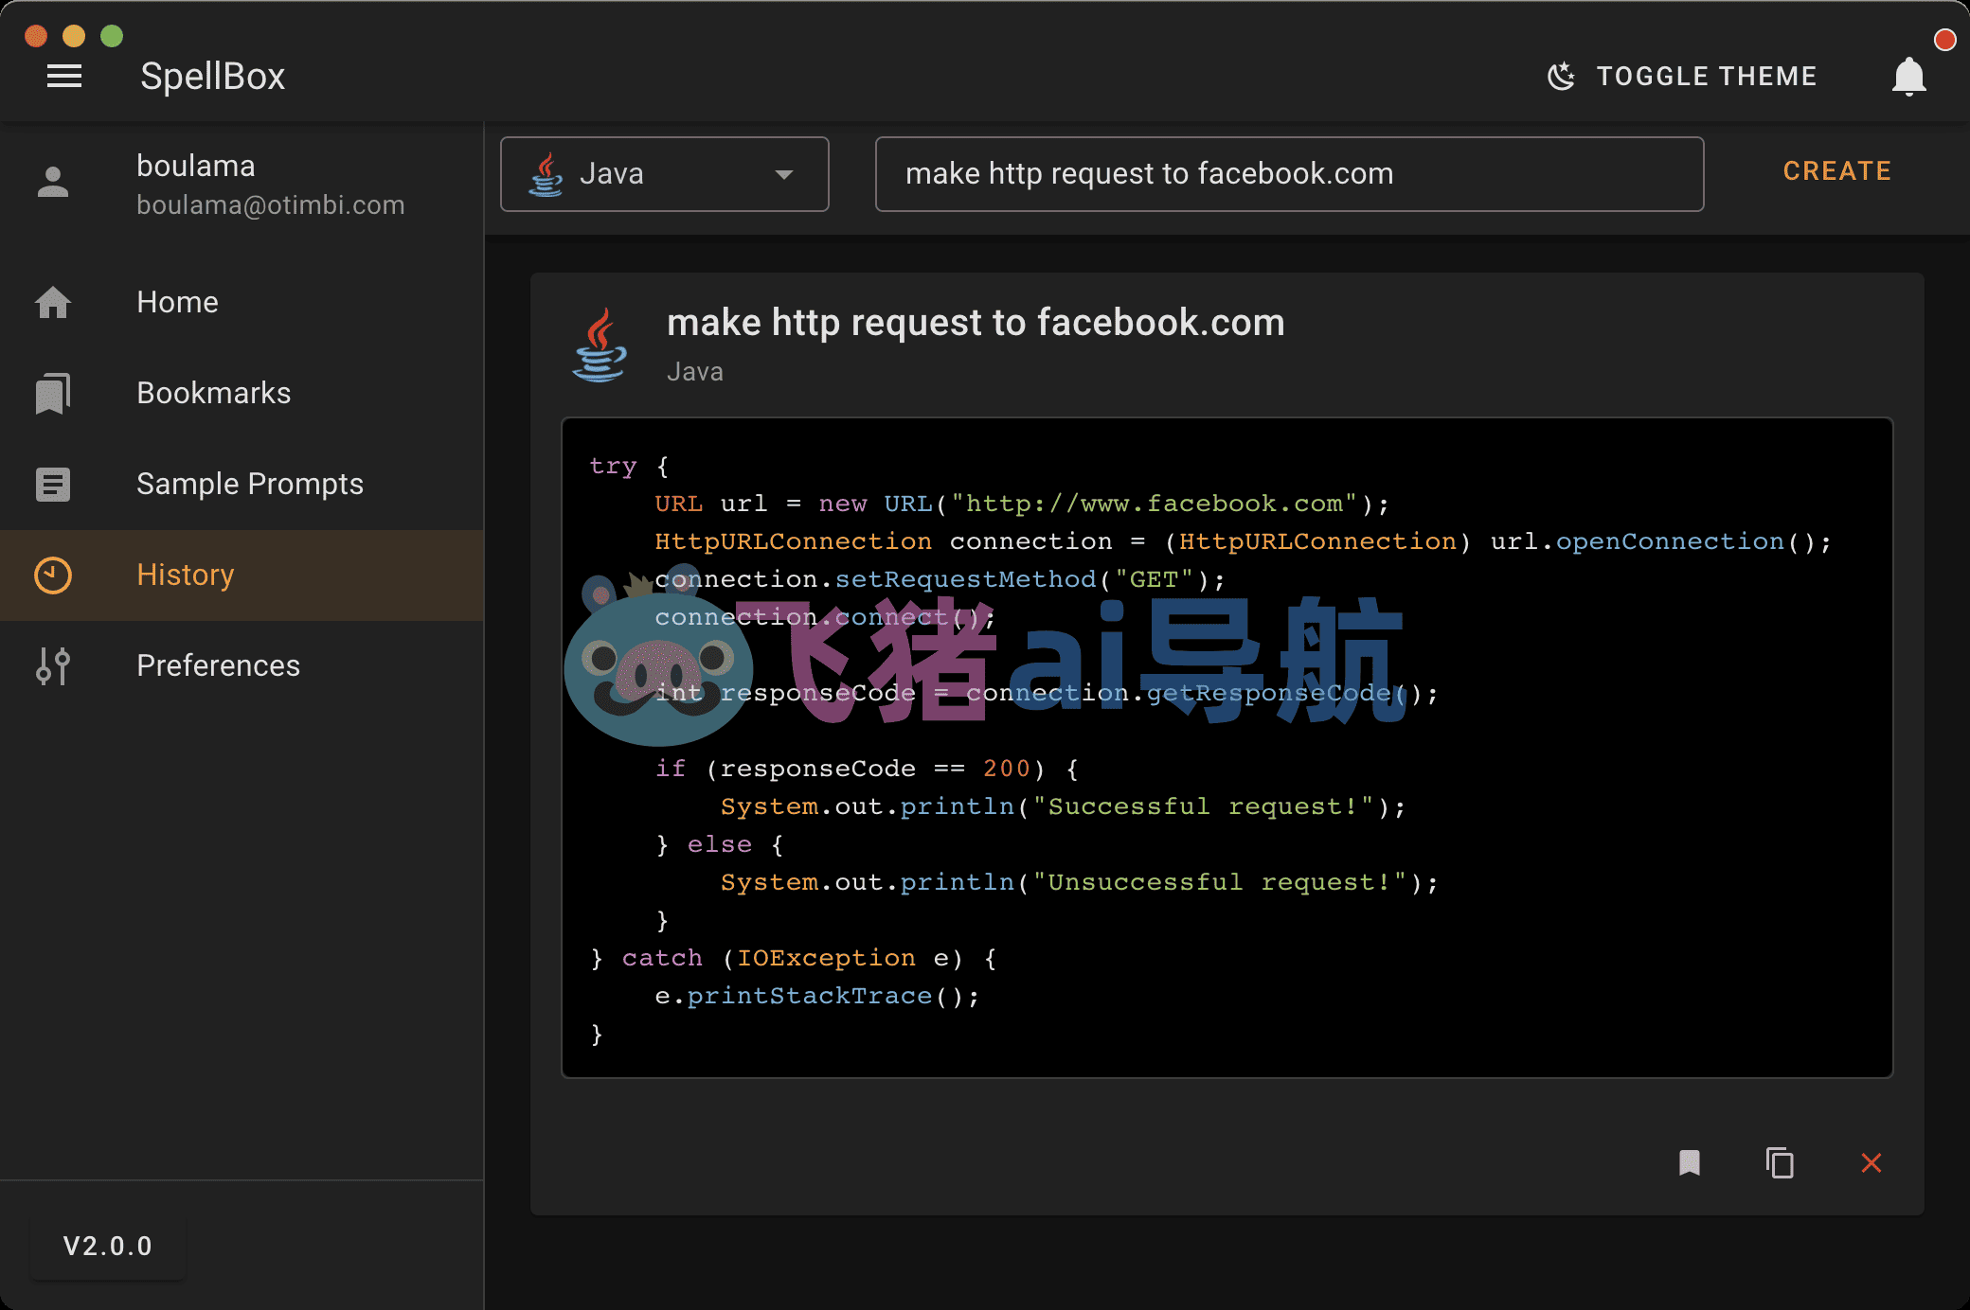The image size is (1970, 1310).
Task: Open the hamburger menu icon
Action: tap(64, 76)
